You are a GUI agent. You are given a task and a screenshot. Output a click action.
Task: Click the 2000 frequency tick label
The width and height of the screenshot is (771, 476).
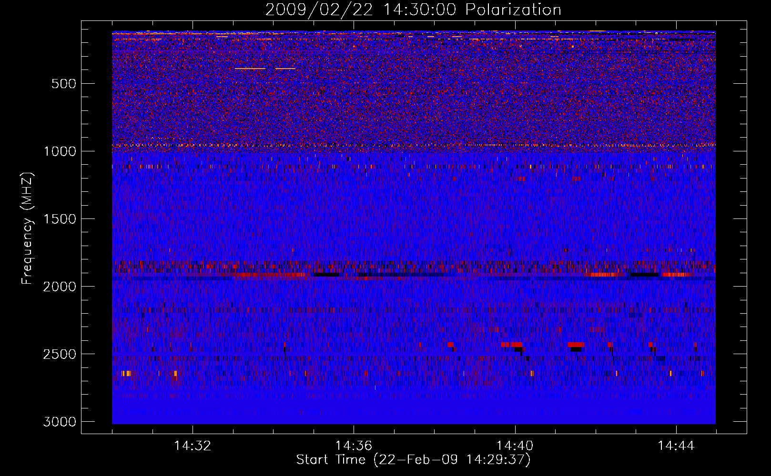[60, 287]
